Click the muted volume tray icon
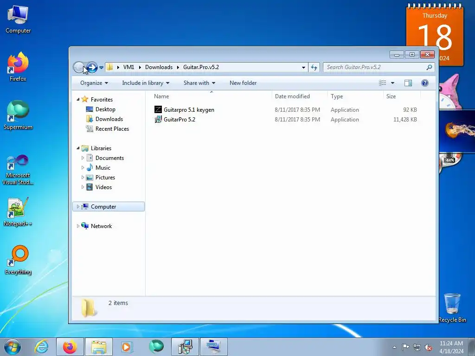Image resolution: width=475 pixels, height=356 pixels. 428,347
